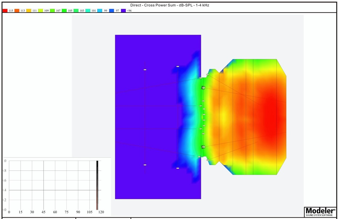Click the cyan 101 dB legend swatch
Image resolution: width=338 pixels, height=219 pixels.
point(88,11)
